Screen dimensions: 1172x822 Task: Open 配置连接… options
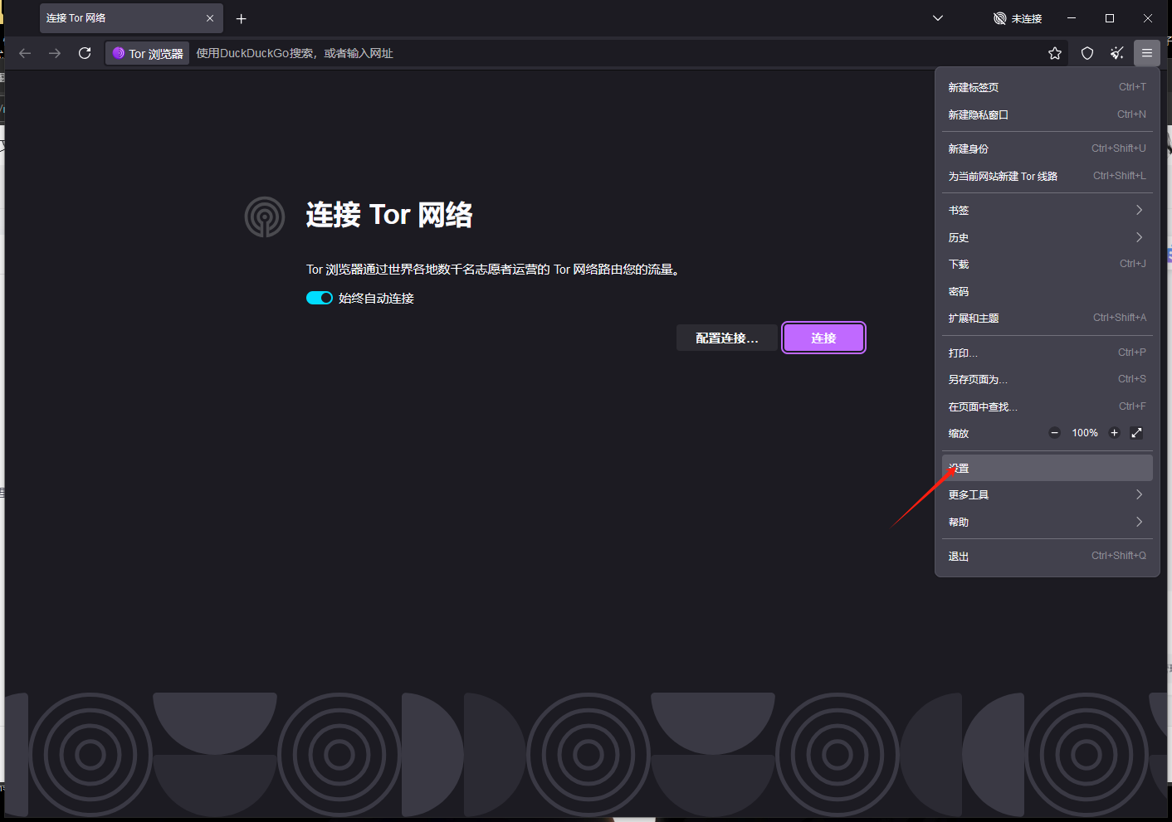727,338
